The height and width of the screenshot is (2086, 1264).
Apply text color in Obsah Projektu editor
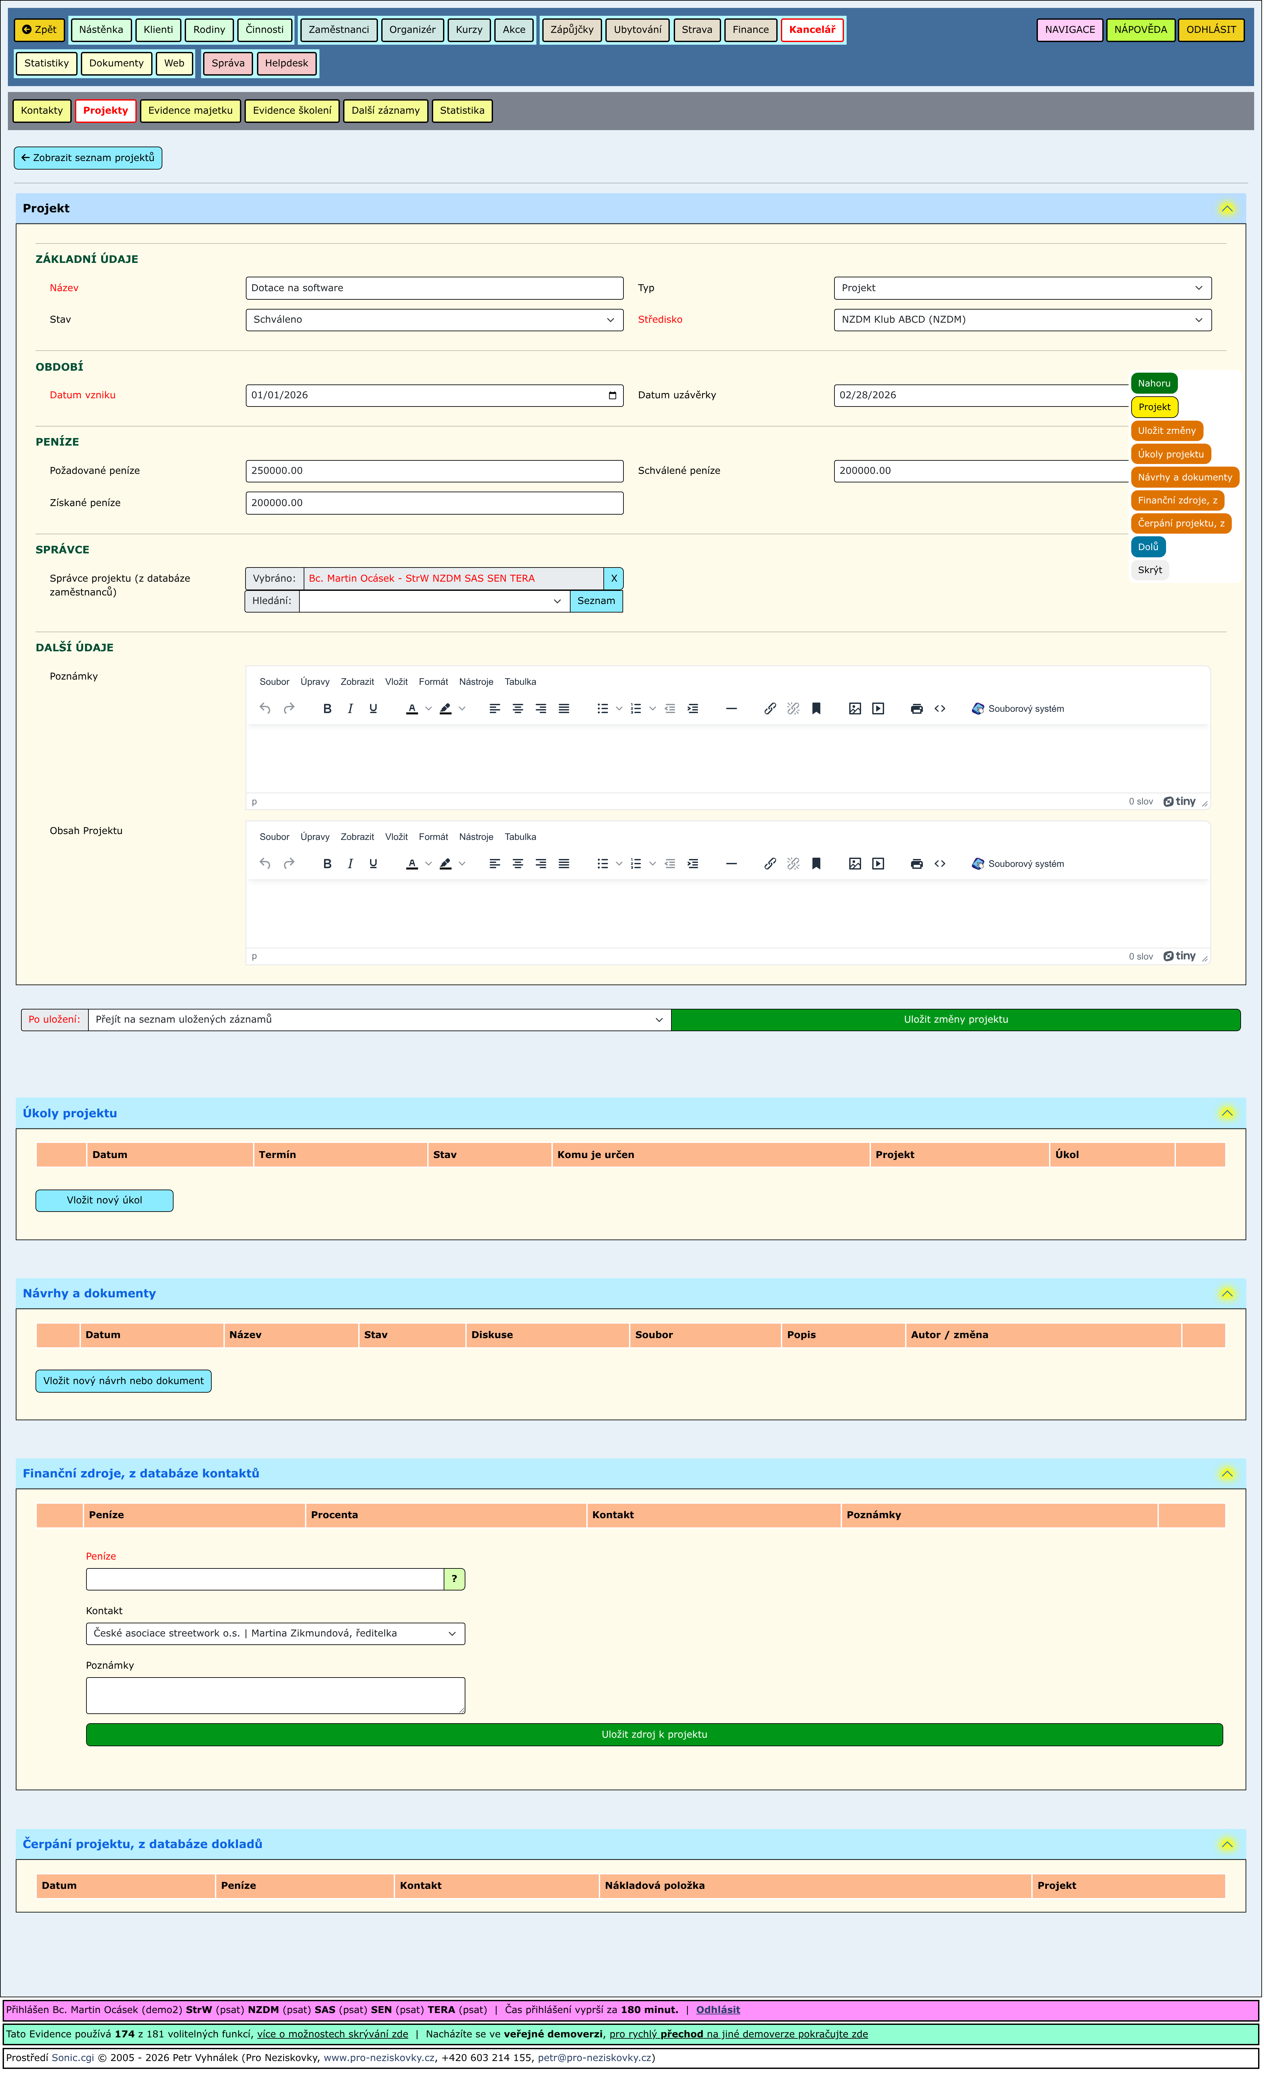tap(412, 864)
